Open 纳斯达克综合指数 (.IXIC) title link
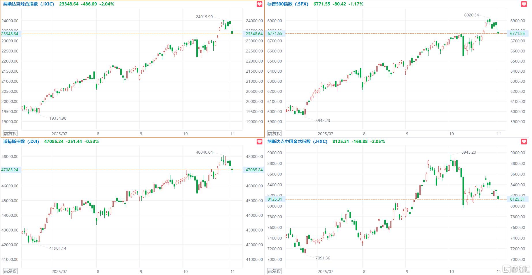The width and height of the screenshot is (532, 275). click(x=29, y=4)
